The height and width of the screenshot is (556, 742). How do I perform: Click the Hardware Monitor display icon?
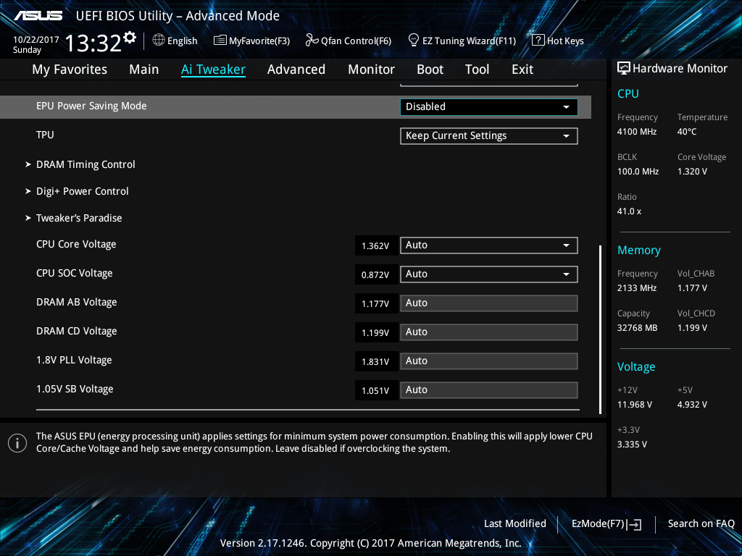(624, 68)
